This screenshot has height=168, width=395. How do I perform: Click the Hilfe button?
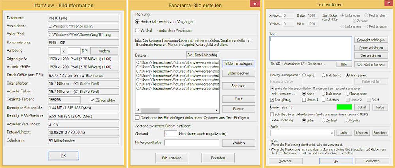[344, 64]
